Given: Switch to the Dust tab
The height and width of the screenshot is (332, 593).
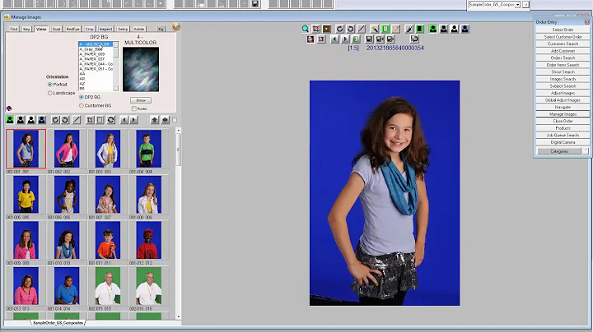Looking at the screenshot, I should pyautogui.click(x=56, y=29).
